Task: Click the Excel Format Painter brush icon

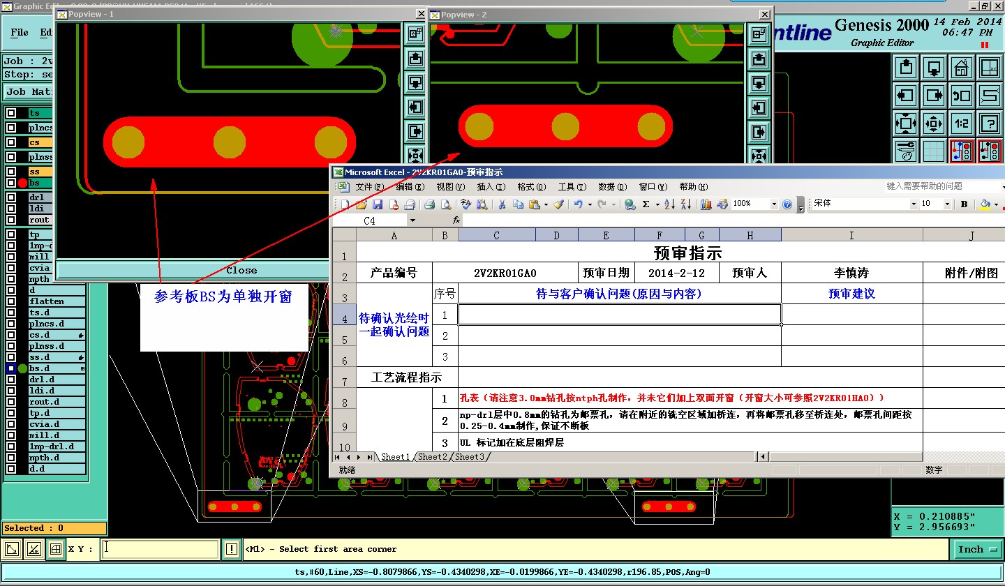Action: tap(558, 204)
